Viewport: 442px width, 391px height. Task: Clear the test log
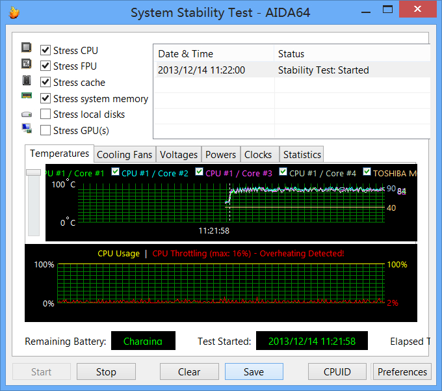[x=189, y=371]
